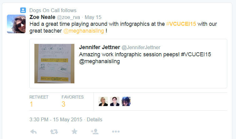Click the second liker avatar
This screenshot has height=139, width=236.
point(115,101)
